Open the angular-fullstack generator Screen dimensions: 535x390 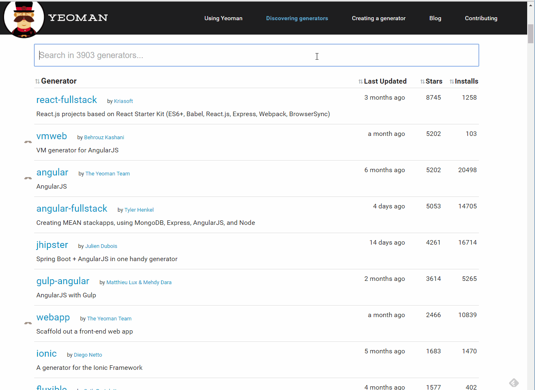pos(72,208)
